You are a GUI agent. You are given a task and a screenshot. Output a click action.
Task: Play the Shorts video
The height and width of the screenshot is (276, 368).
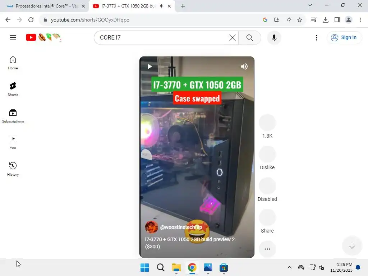[149, 66]
